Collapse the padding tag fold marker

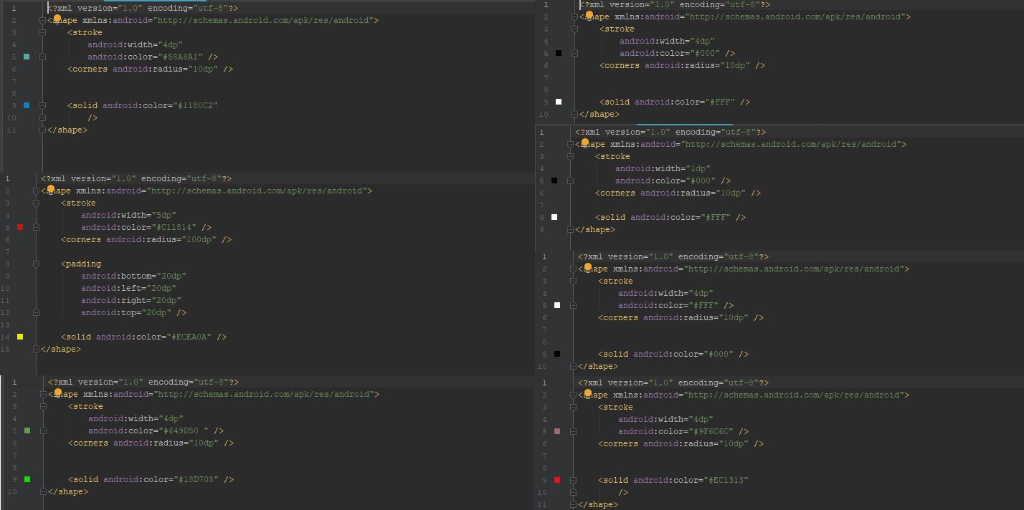(37, 264)
